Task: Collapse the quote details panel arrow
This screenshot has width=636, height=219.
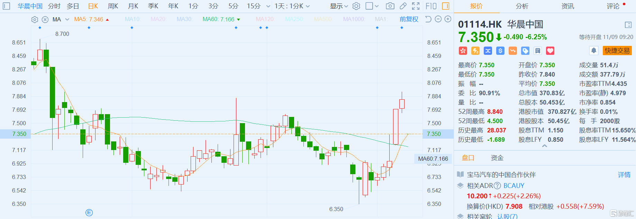Action: [544, 146]
